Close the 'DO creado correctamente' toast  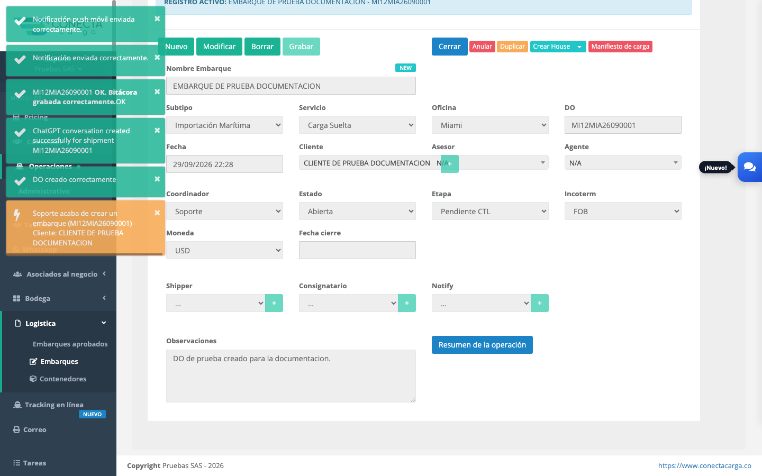click(157, 179)
